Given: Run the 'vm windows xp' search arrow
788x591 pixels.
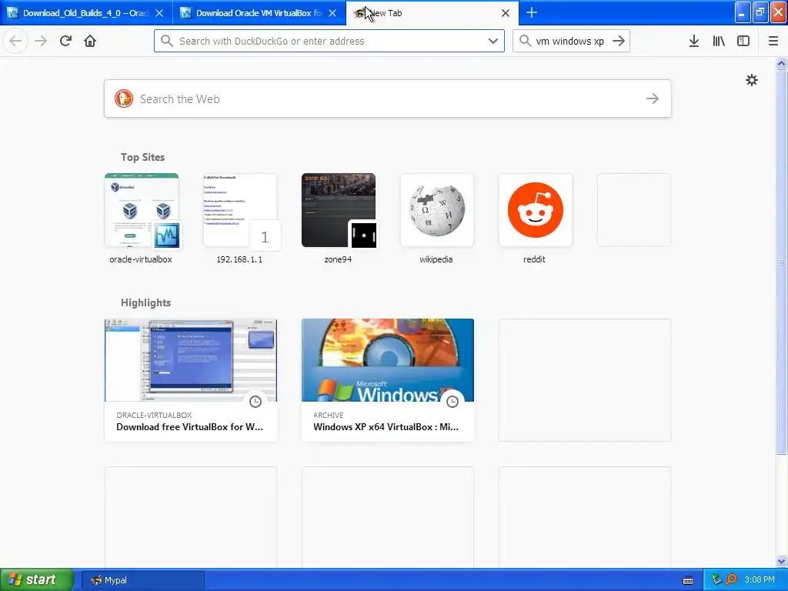Looking at the screenshot, I should (619, 41).
